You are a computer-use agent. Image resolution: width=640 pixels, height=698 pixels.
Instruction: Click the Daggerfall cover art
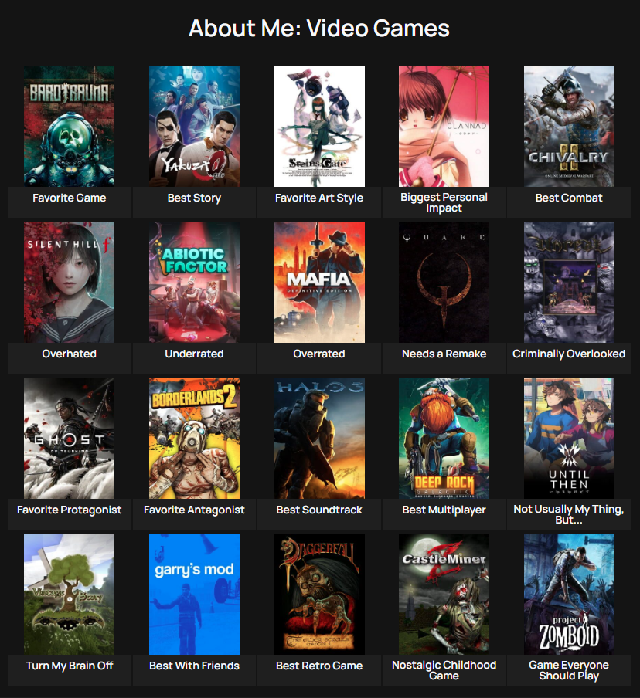(x=319, y=595)
